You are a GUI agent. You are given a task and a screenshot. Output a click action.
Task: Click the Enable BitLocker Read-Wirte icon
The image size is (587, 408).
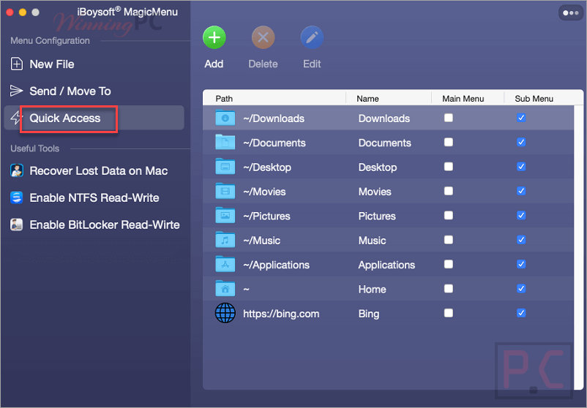point(17,224)
